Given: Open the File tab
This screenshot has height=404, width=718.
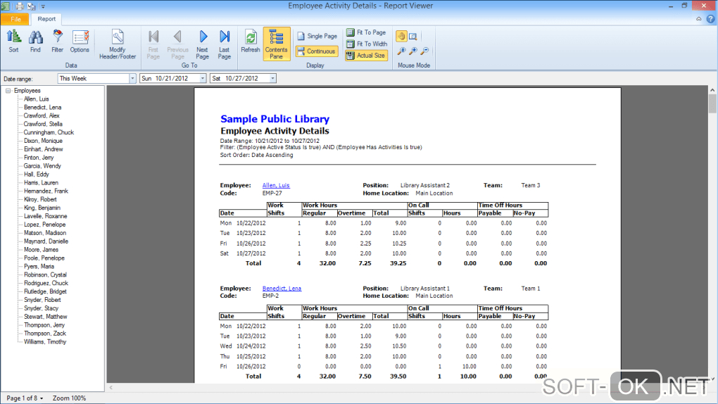Looking at the screenshot, I should pos(15,19).
